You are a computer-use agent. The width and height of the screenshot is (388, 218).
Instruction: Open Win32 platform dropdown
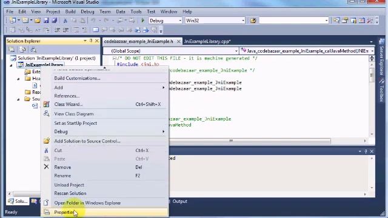coord(243,21)
